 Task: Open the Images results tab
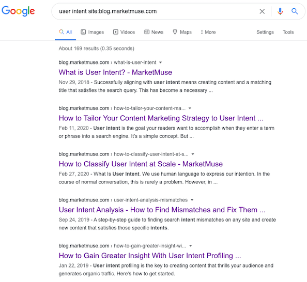coord(92,32)
